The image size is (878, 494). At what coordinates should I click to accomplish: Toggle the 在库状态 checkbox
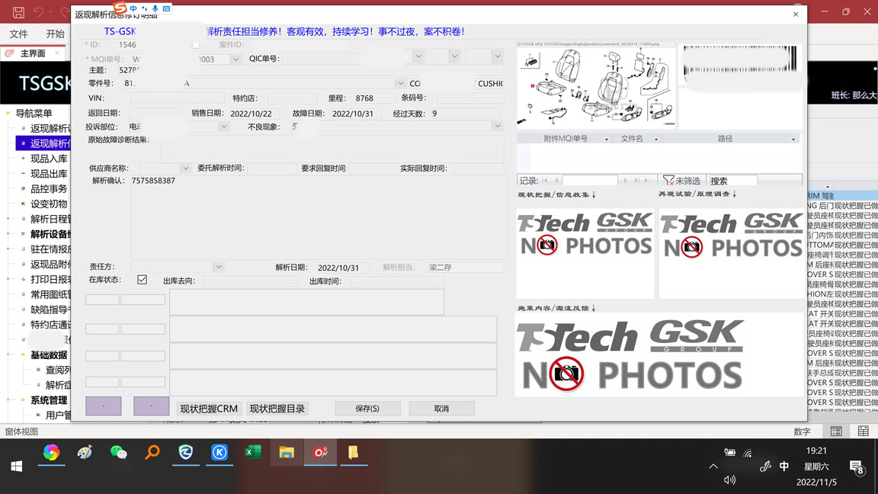pos(143,280)
